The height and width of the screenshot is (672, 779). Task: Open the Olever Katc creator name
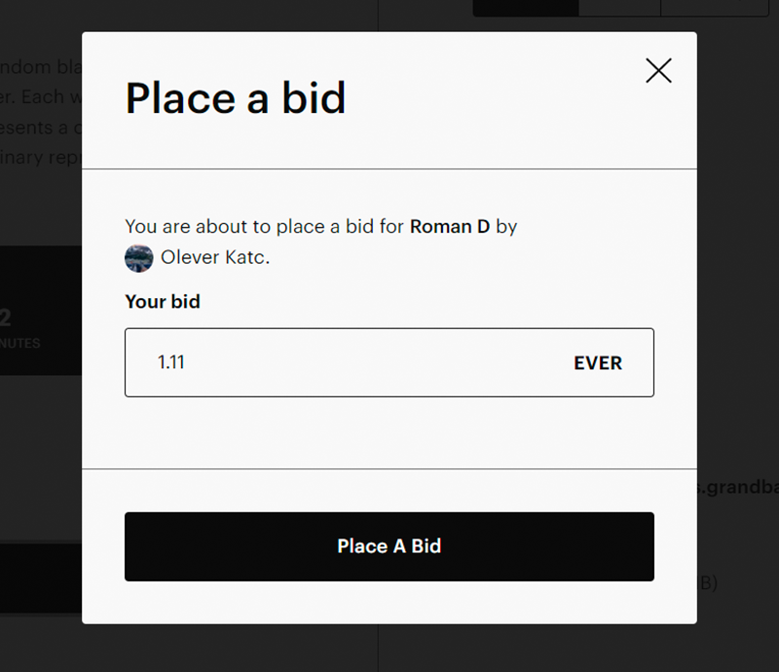point(214,257)
